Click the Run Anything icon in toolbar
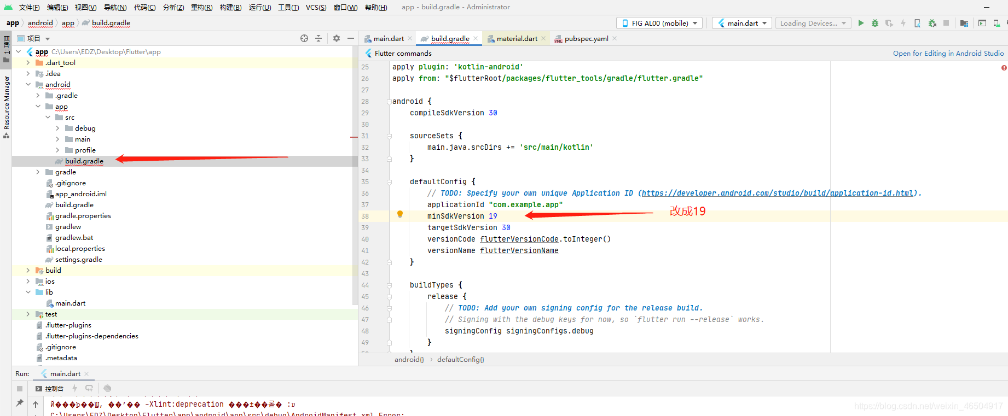The width and height of the screenshot is (1008, 416). (982, 23)
